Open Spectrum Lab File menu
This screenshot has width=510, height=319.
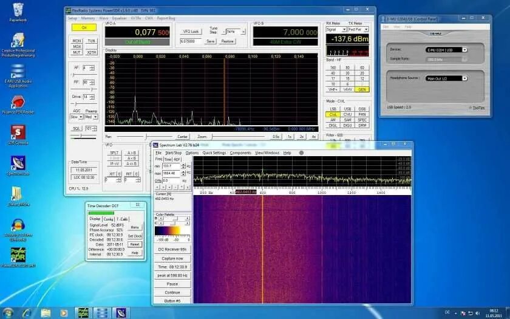click(x=158, y=153)
